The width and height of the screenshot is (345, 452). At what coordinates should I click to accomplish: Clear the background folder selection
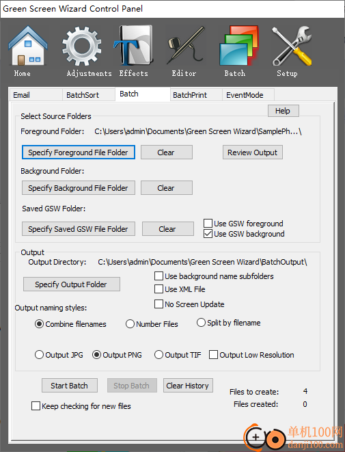point(167,188)
